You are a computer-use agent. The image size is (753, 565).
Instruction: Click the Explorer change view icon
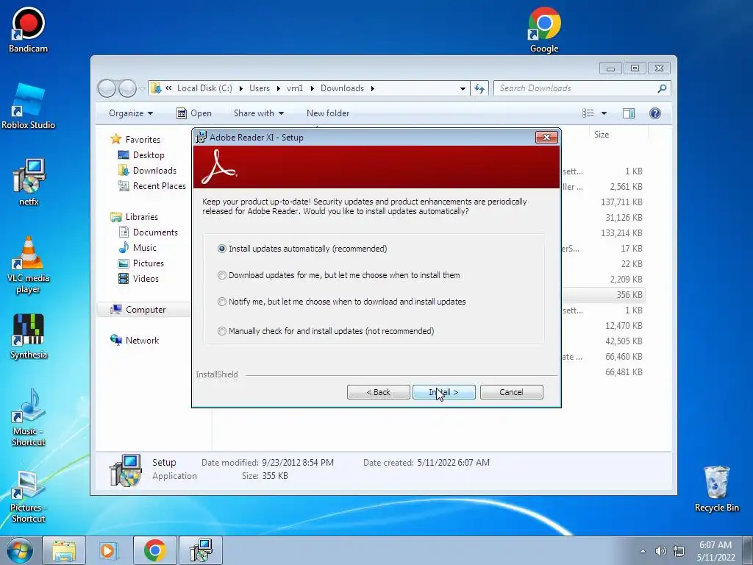tap(588, 113)
